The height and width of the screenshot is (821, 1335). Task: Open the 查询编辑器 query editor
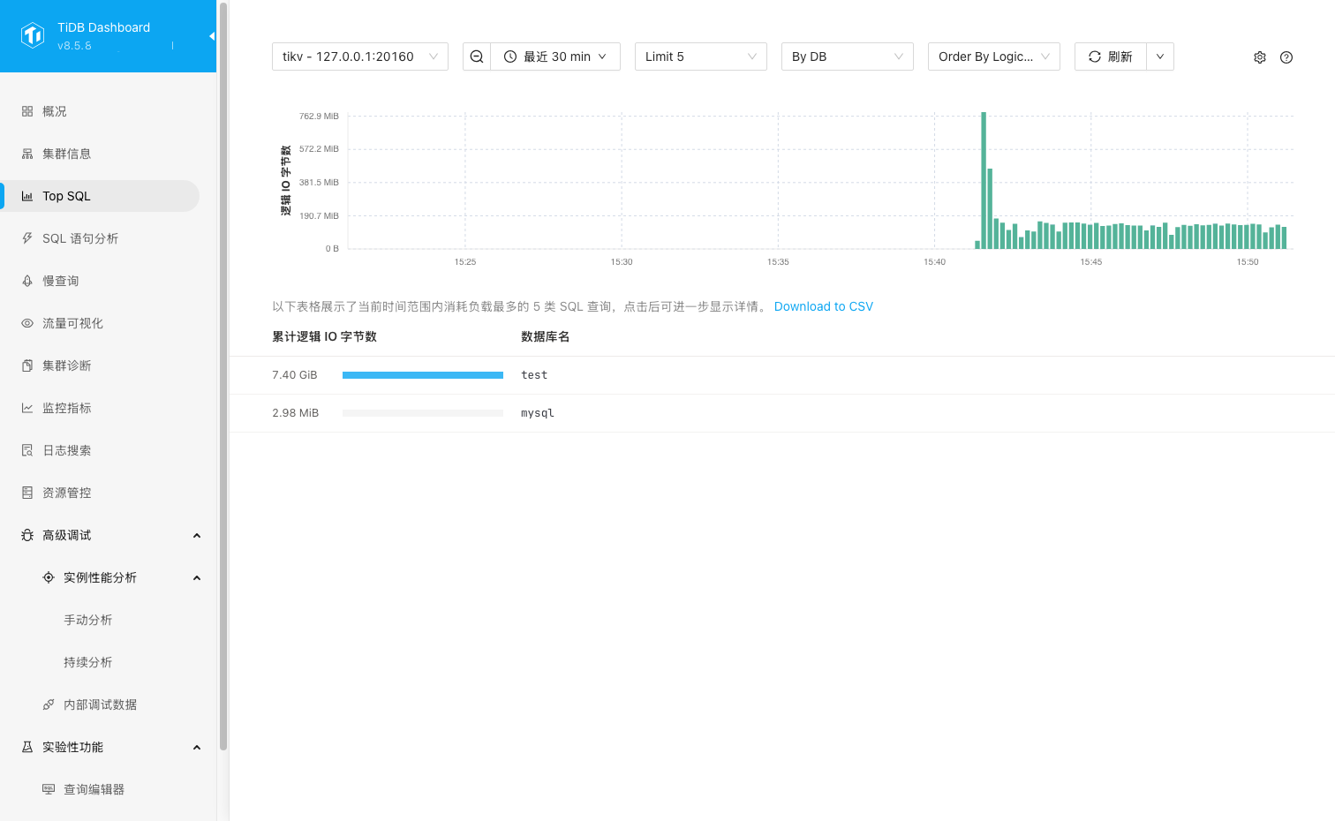pyautogui.click(x=94, y=789)
